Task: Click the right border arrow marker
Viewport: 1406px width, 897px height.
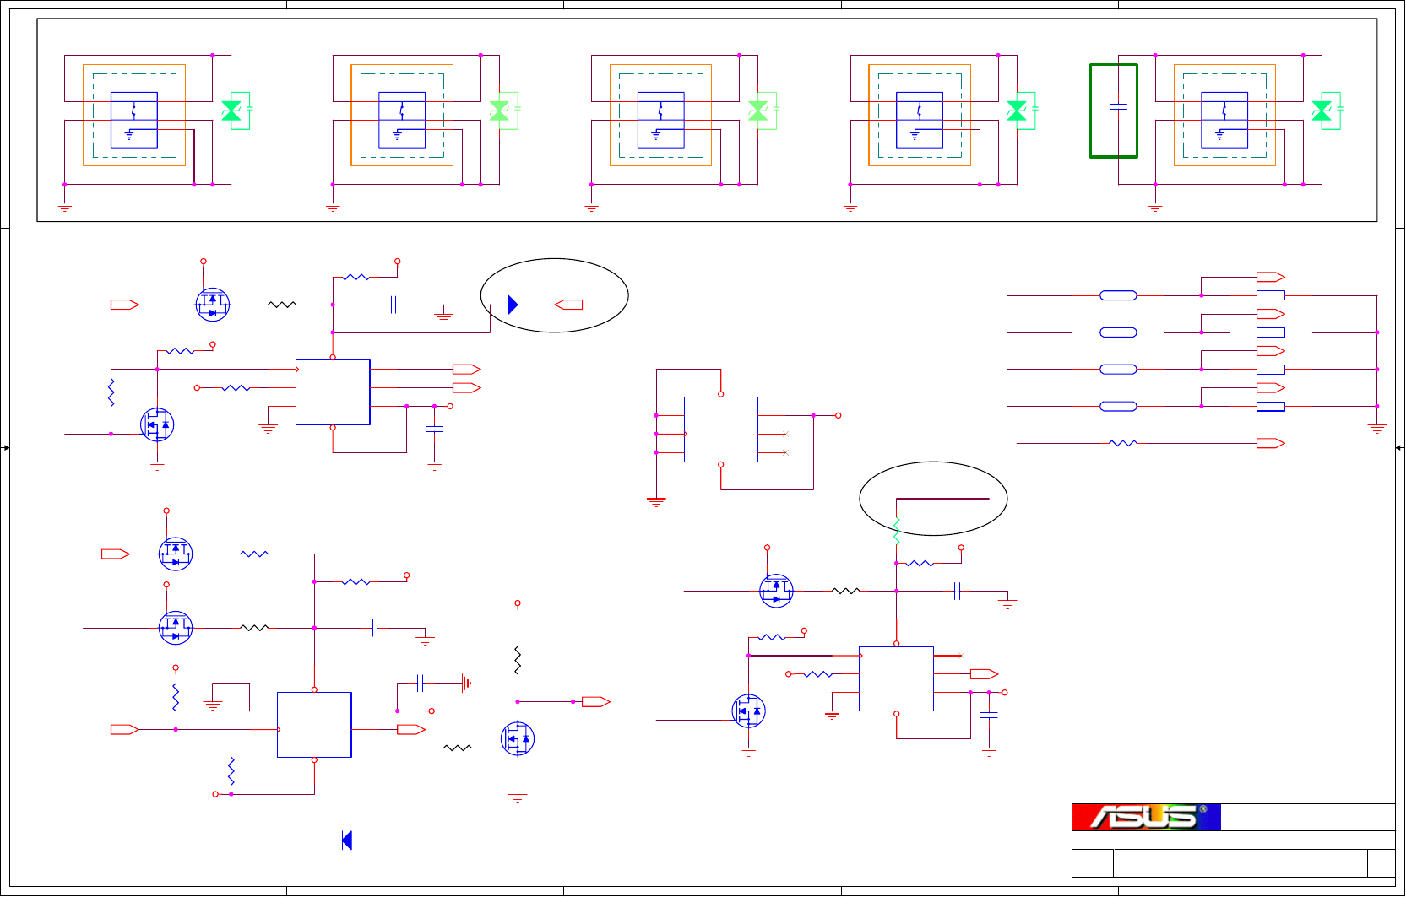Action: point(1400,447)
